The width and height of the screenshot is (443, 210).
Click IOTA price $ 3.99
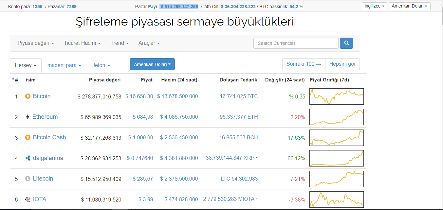(146, 199)
